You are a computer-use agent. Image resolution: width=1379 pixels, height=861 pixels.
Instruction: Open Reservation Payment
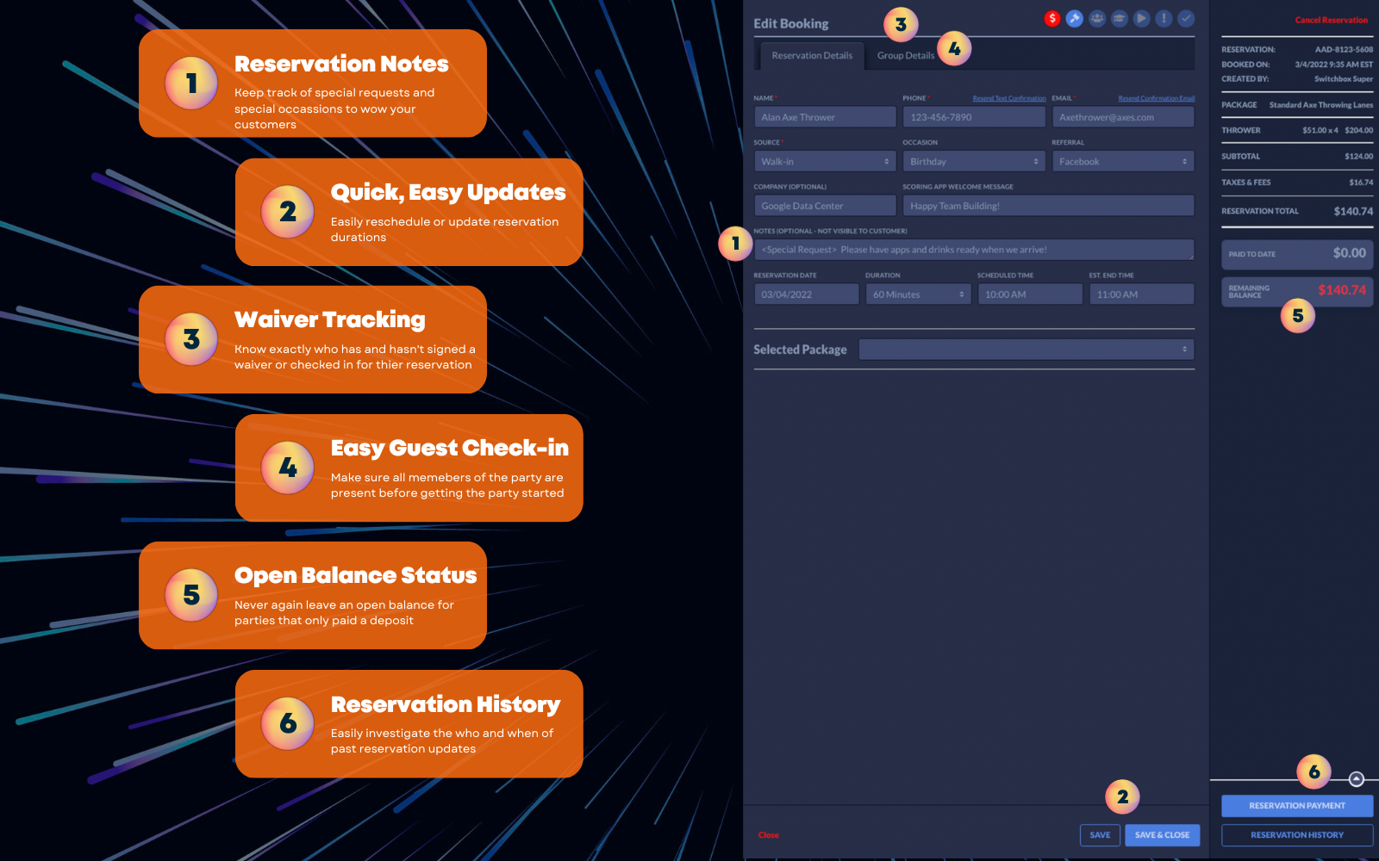tap(1297, 806)
